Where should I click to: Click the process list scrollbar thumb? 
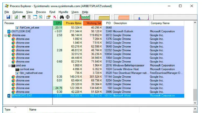click(195, 95)
